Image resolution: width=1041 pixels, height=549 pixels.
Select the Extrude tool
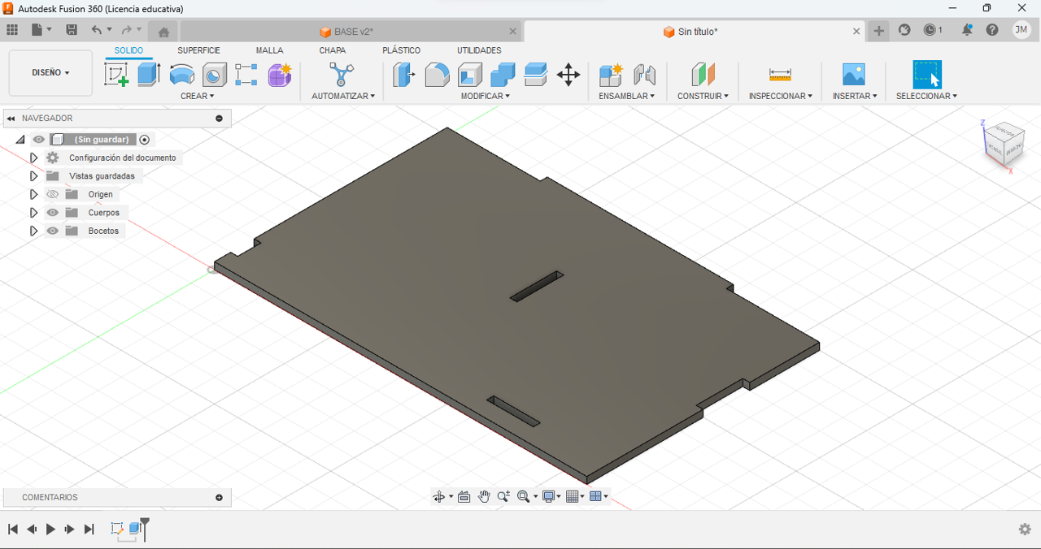click(149, 75)
